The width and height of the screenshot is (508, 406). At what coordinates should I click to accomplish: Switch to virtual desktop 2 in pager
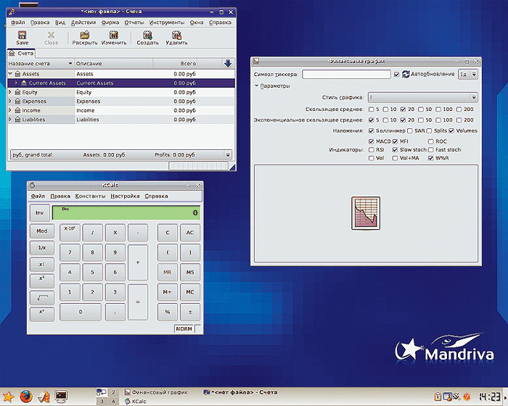[x=113, y=392]
